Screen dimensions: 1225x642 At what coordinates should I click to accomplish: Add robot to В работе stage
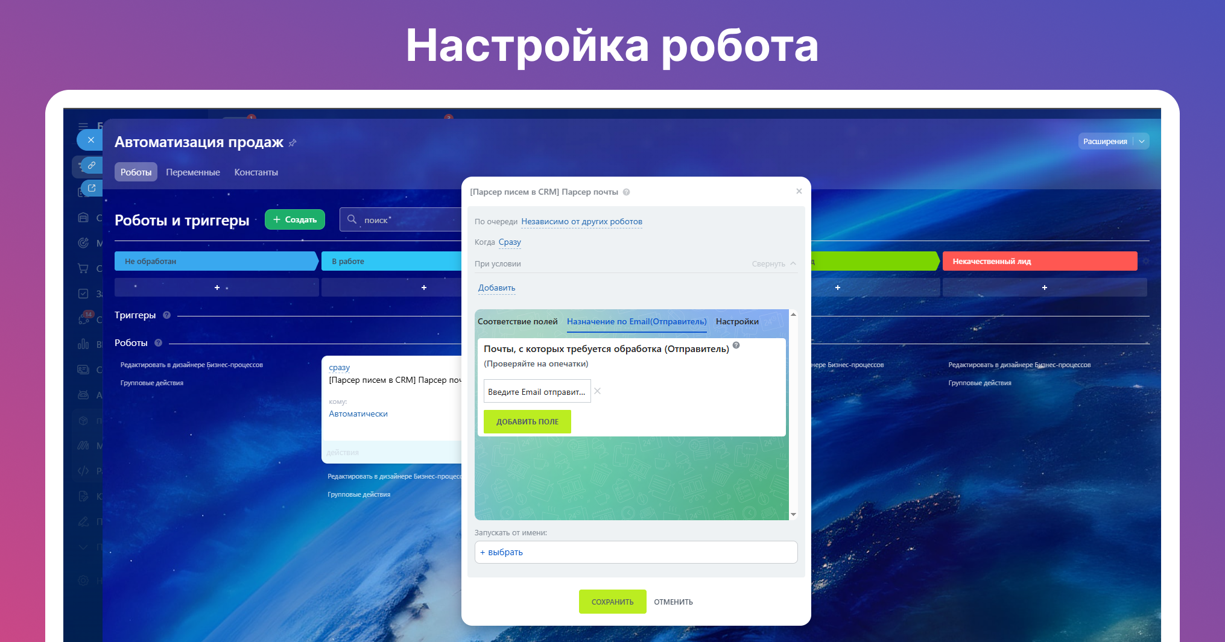coord(424,288)
